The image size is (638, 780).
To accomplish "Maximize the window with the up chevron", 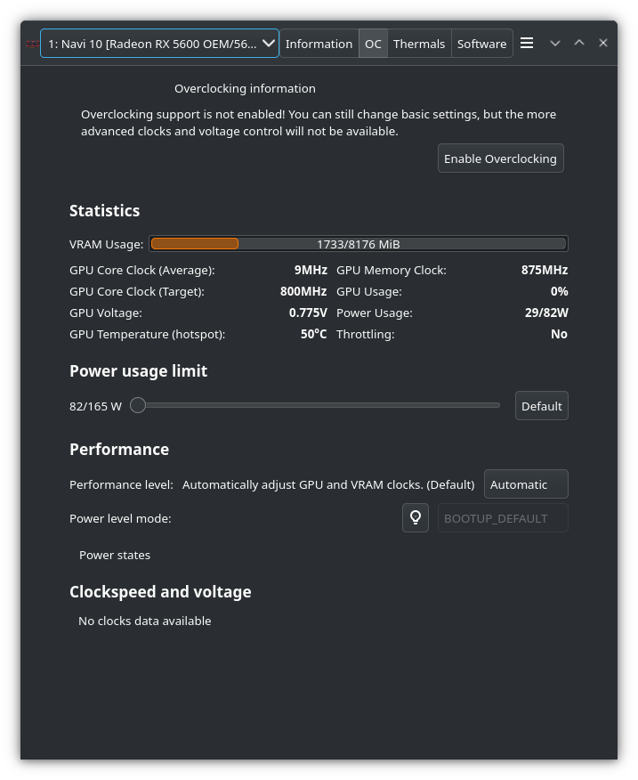I will (579, 43).
